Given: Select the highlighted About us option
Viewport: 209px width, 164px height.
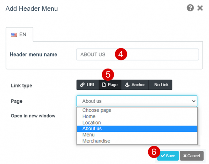Looking at the screenshot, I should [92, 129].
